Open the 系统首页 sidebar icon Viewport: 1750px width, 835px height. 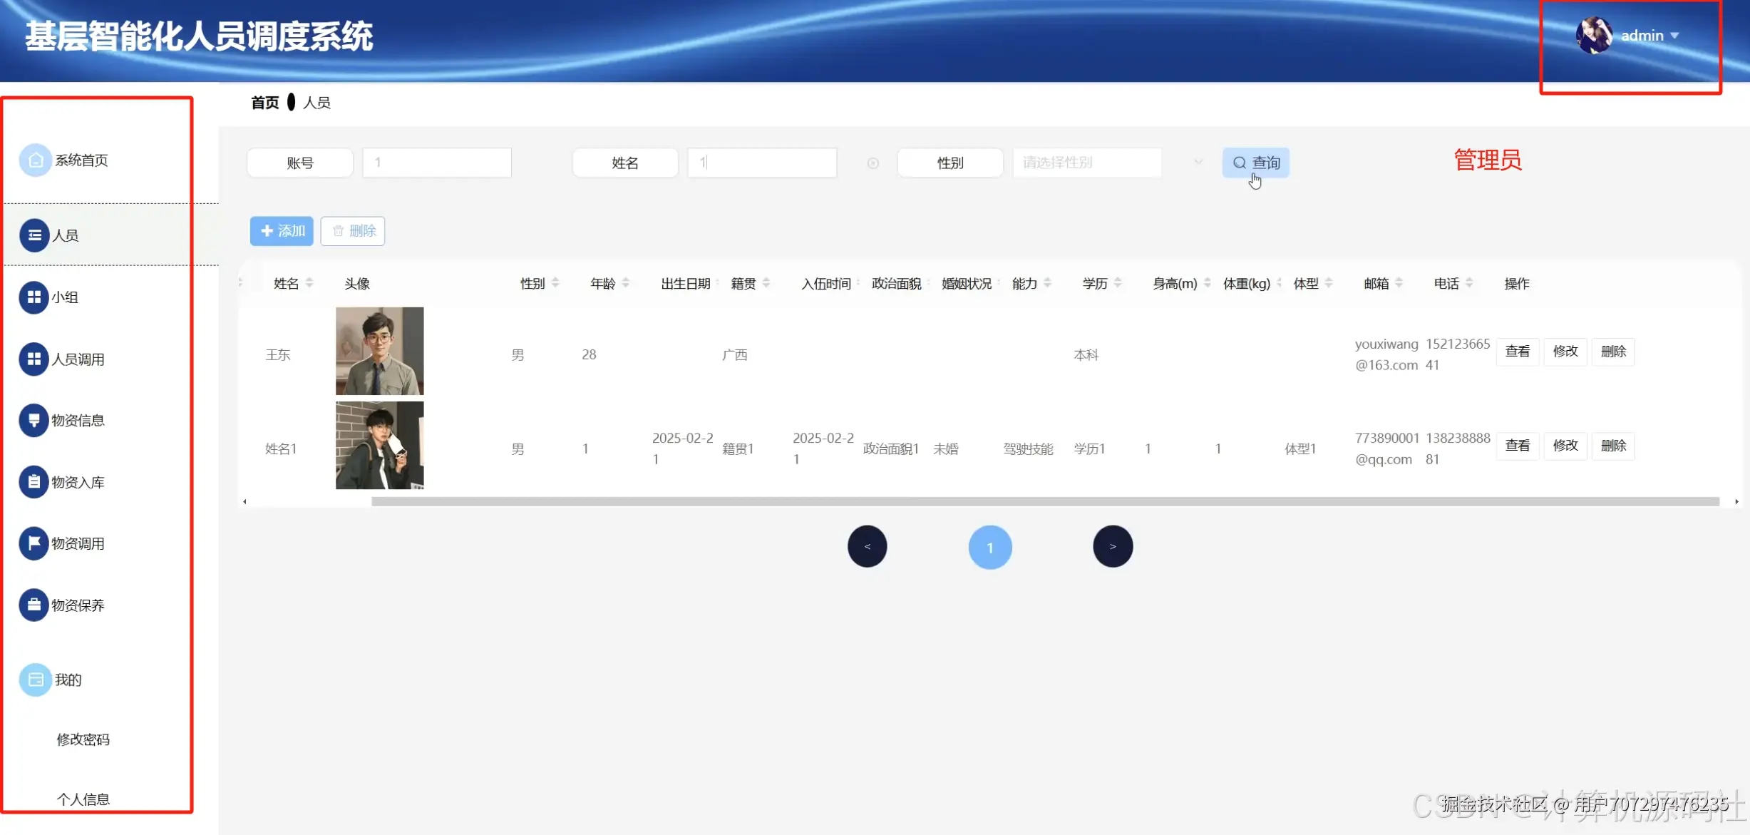(81, 160)
